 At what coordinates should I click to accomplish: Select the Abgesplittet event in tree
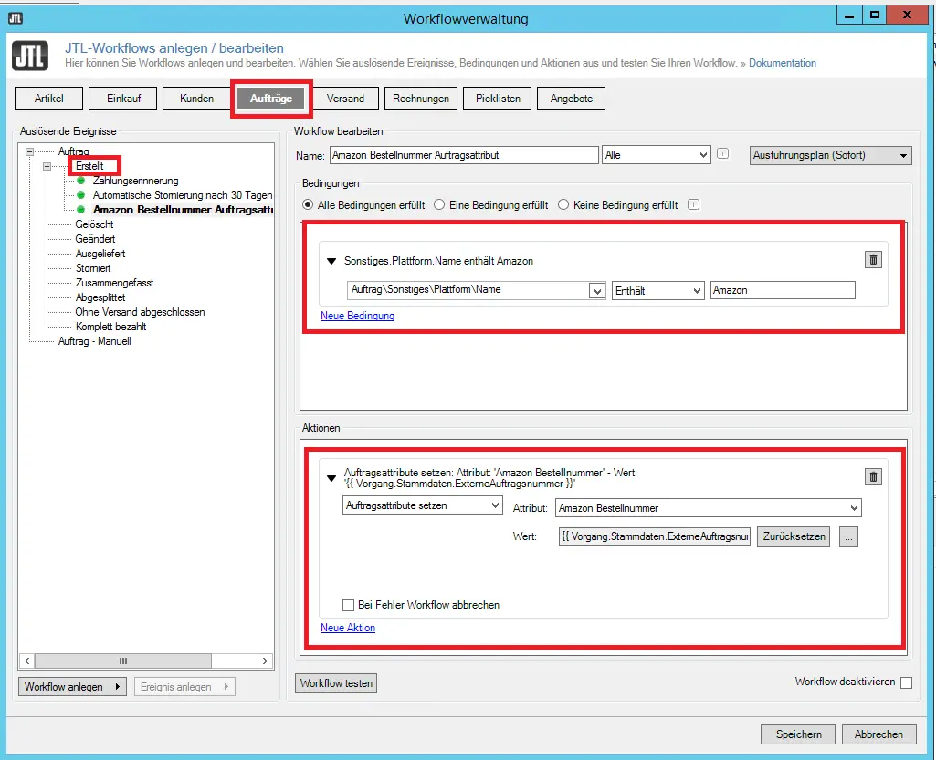100,297
